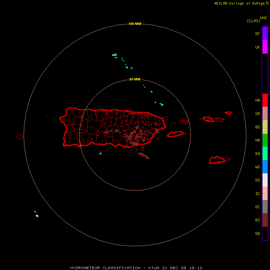Click the HR legend label
This screenshot has width=270, height=270.
point(257,140)
